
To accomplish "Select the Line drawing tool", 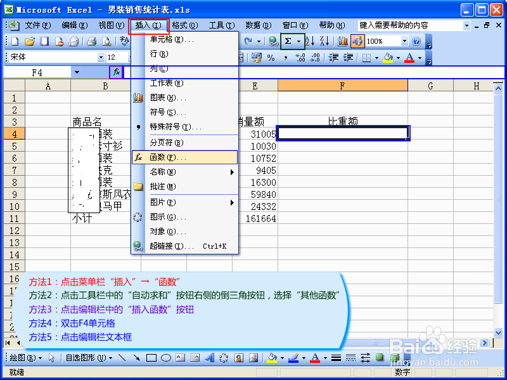I will (x=122, y=358).
